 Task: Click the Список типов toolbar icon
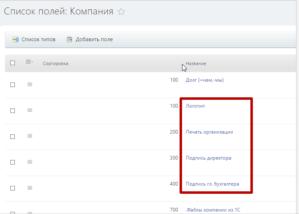[x=16, y=40]
